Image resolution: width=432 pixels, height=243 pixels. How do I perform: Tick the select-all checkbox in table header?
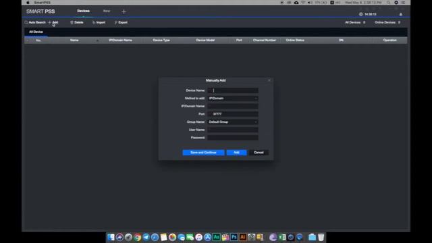click(x=27, y=40)
